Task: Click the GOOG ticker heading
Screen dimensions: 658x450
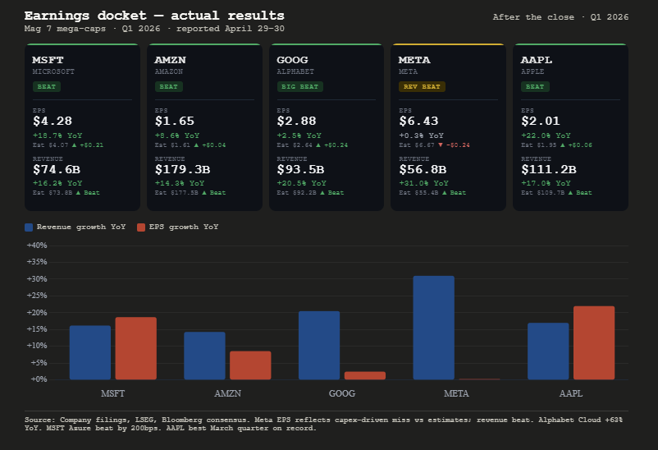Action: point(293,60)
